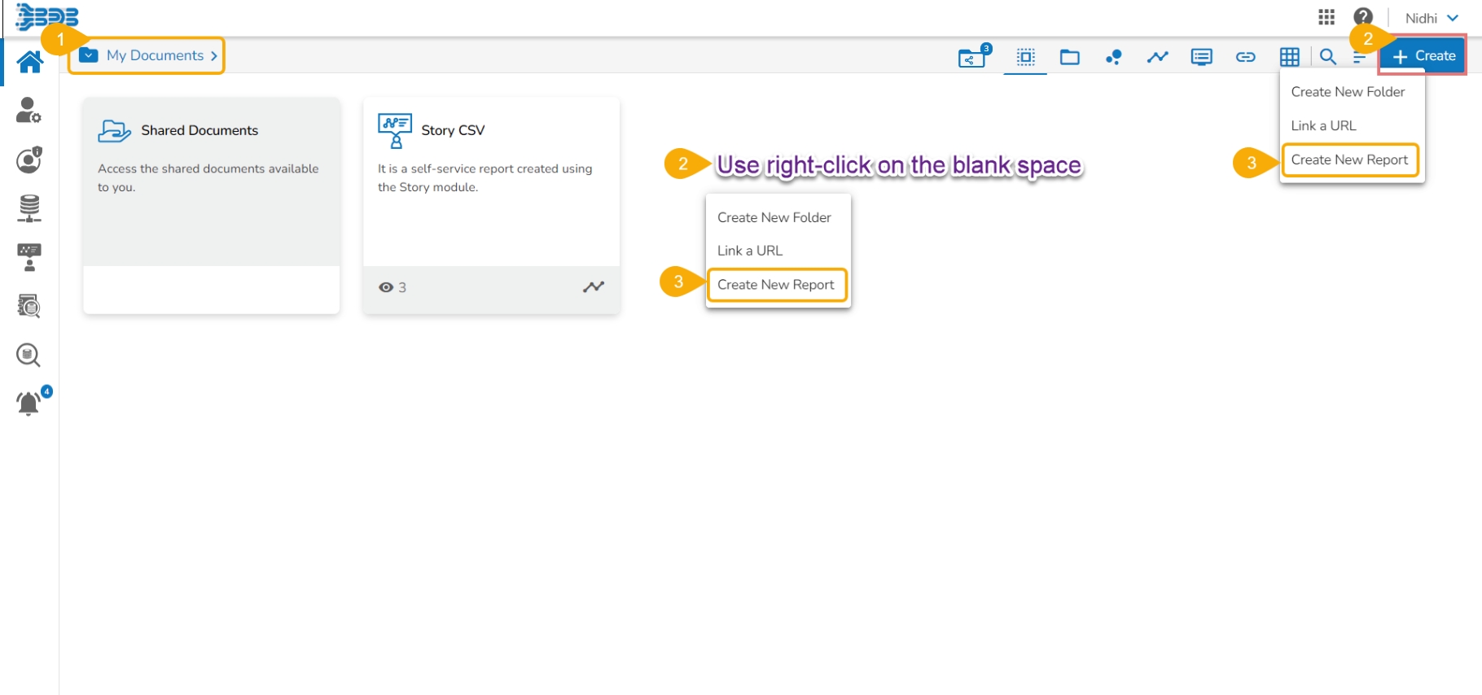Click the Home icon in sidebar
Screen dimensions: 1482x695
pyautogui.click(x=30, y=62)
